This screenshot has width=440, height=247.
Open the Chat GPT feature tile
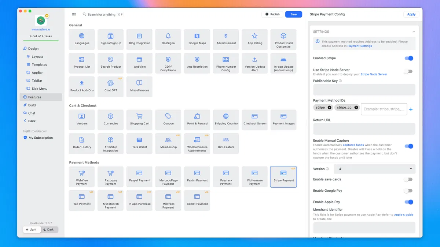(110, 87)
